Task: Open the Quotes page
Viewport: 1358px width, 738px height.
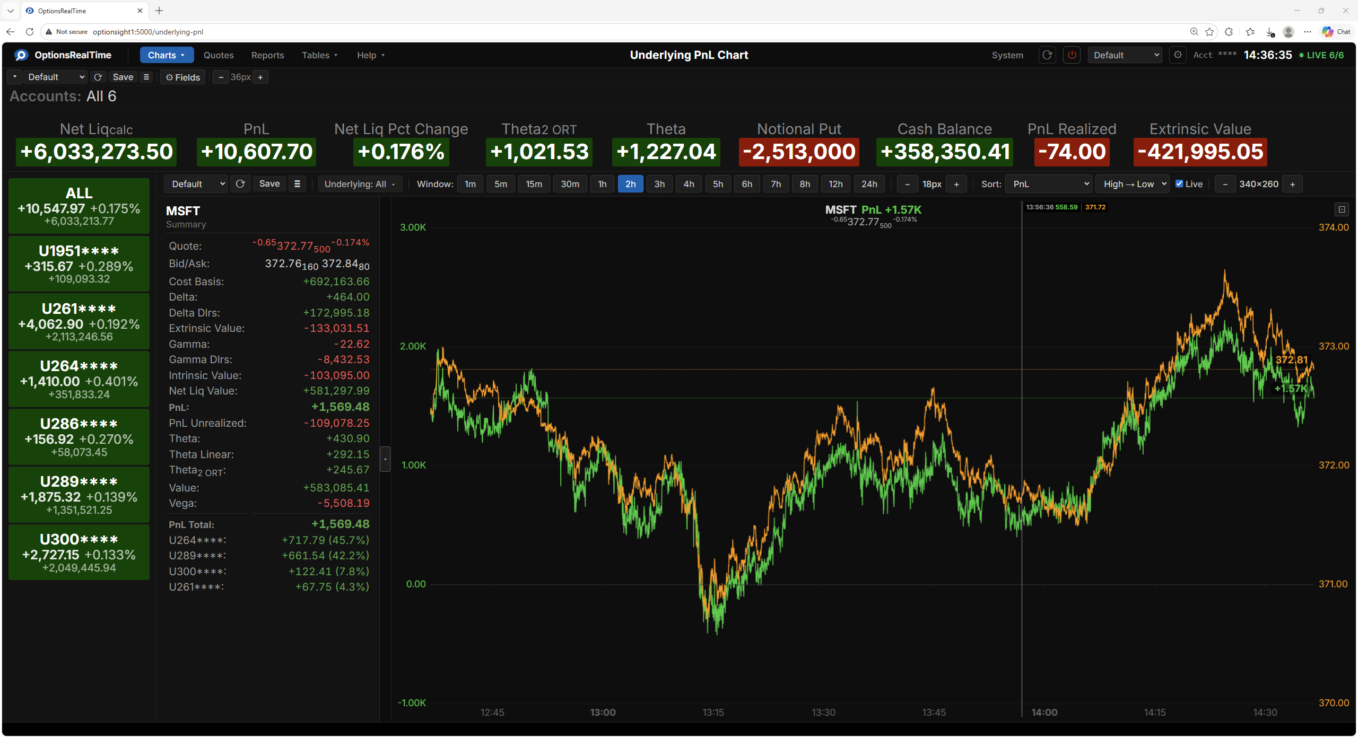Action: tap(219, 55)
